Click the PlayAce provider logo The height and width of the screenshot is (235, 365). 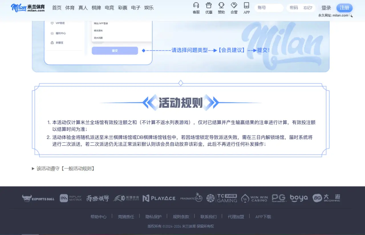[159, 198]
